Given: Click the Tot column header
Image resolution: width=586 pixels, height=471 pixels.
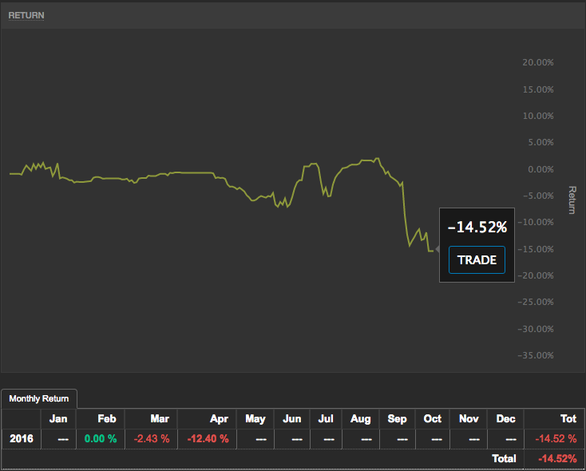Looking at the screenshot, I should click(x=568, y=418).
